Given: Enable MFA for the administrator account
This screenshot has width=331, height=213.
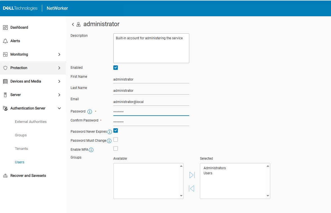Looking at the screenshot, I should pos(116,148).
